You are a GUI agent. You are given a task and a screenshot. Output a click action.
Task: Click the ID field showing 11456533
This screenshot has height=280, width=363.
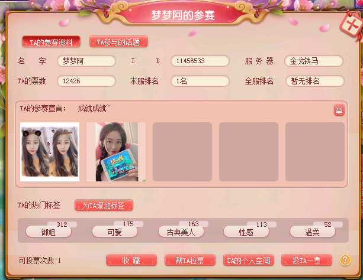click(200, 61)
